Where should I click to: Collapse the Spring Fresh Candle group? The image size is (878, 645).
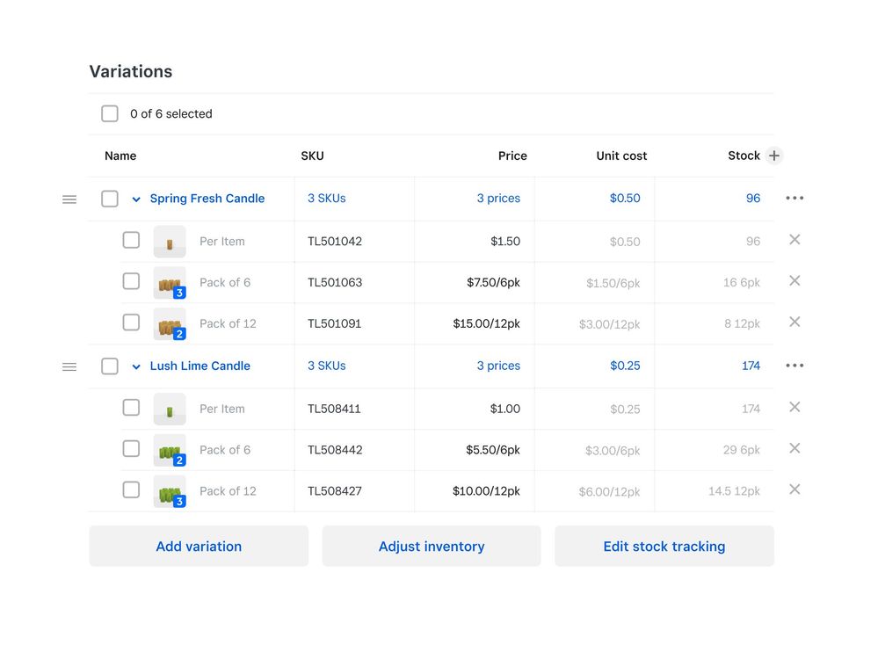coord(136,199)
